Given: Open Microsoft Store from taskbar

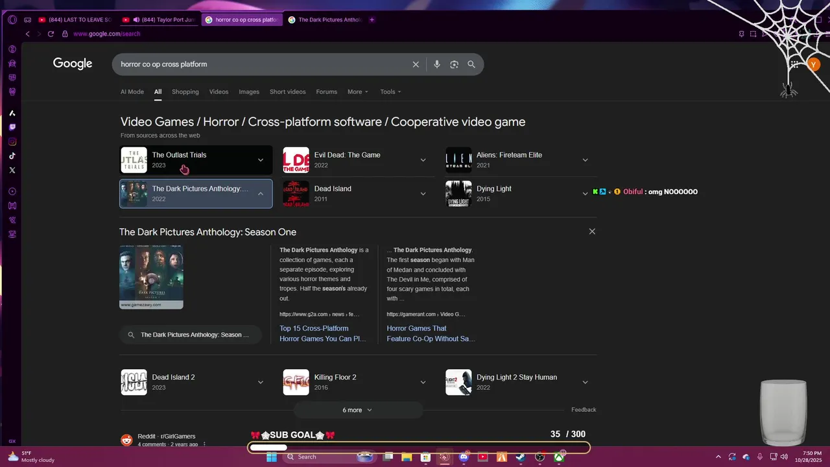Looking at the screenshot, I should click(425, 457).
